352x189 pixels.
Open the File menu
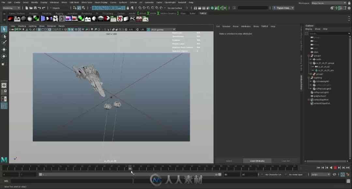tap(3, 3)
